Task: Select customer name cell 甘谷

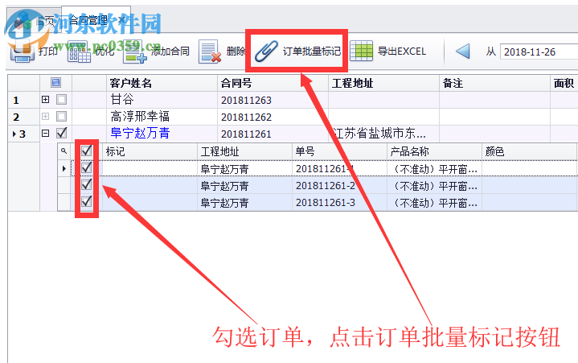Action: pyautogui.click(x=162, y=100)
